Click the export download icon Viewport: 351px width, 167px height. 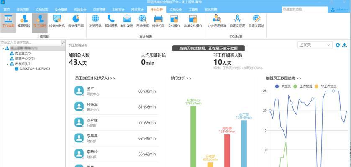pyautogui.click(x=344, y=45)
